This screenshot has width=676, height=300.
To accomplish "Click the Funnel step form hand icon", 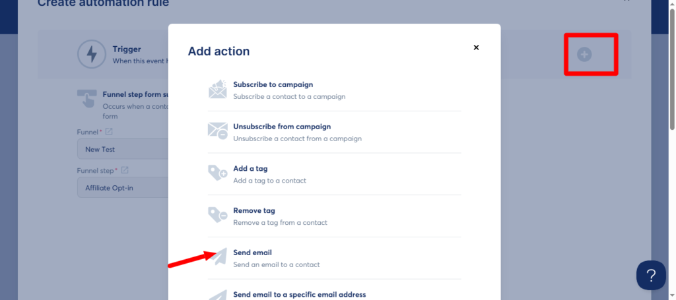I will click(86, 98).
